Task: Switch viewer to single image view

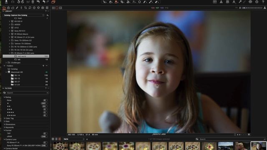Action: click(x=57, y=8)
